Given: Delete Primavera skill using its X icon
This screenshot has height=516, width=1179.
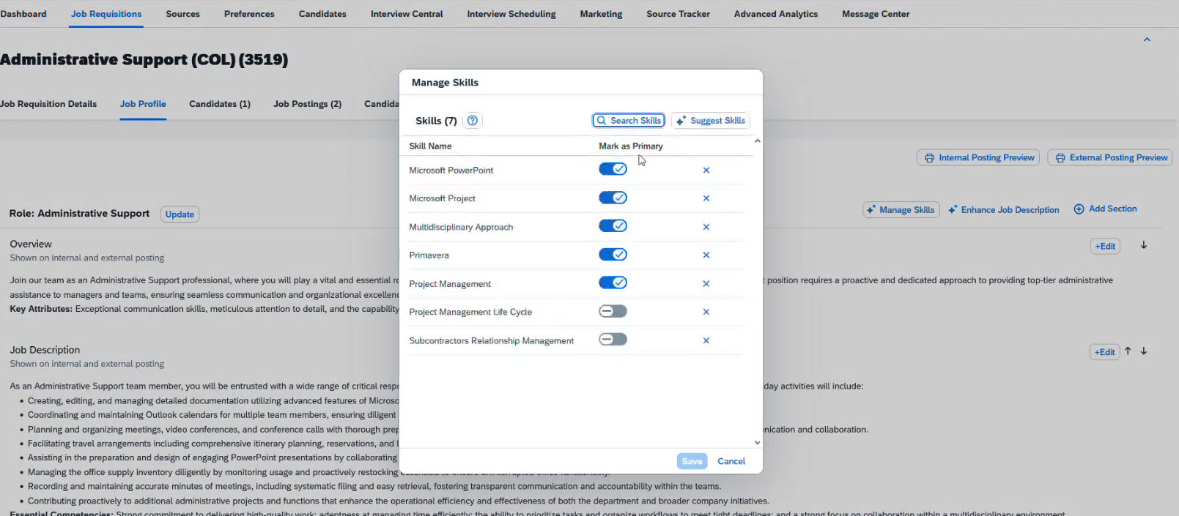Looking at the screenshot, I should 706,255.
